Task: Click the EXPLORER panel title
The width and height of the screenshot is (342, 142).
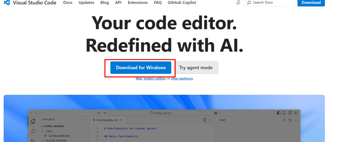Action: click(x=48, y=120)
